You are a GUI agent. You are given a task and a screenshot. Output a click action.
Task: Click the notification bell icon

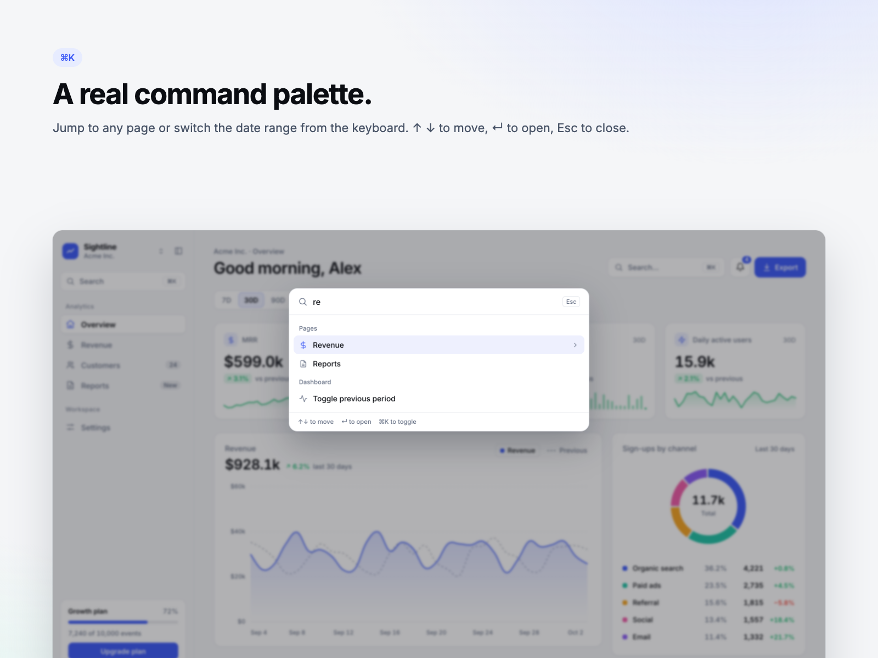tap(740, 267)
